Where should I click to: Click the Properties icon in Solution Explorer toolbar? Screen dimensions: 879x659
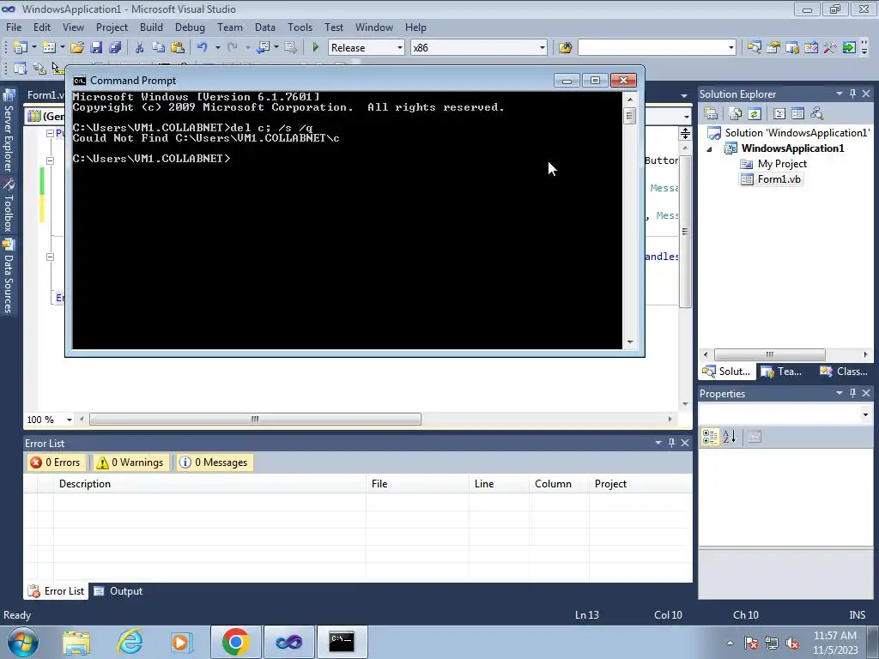click(x=711, y=114)
